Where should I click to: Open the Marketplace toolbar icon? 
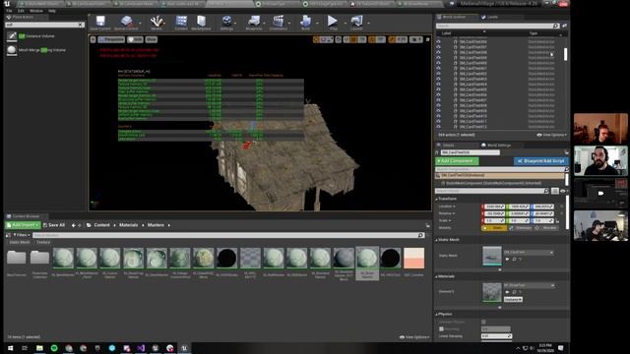point(201,23)
